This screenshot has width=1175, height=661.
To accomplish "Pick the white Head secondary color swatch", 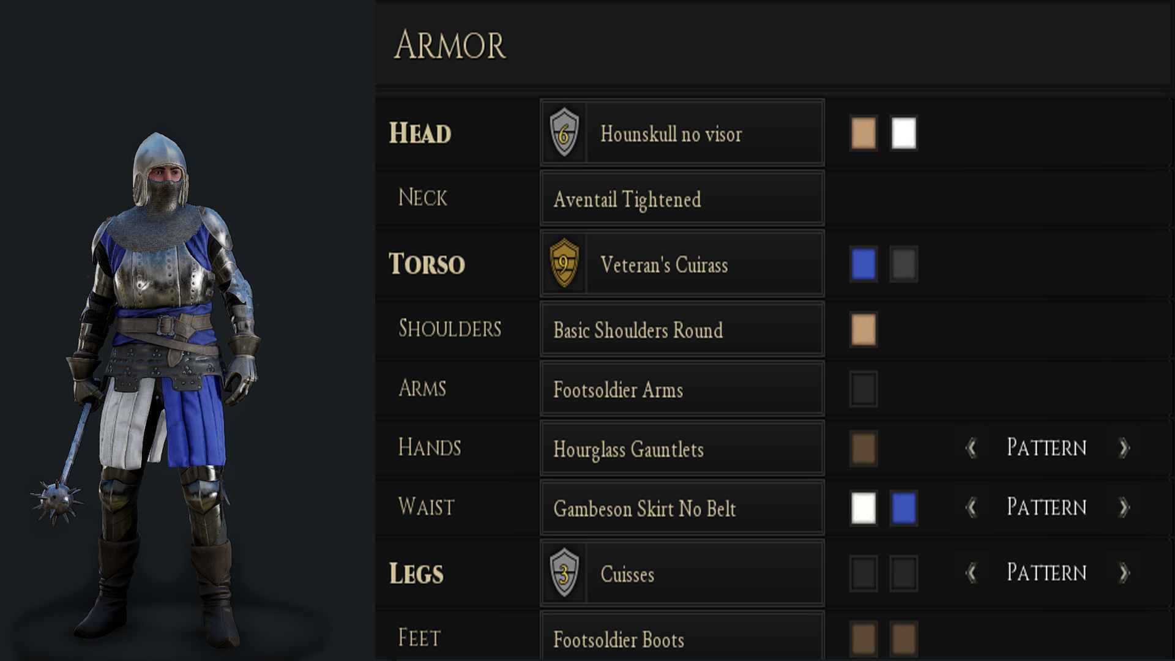I will (x=903, y=133).
